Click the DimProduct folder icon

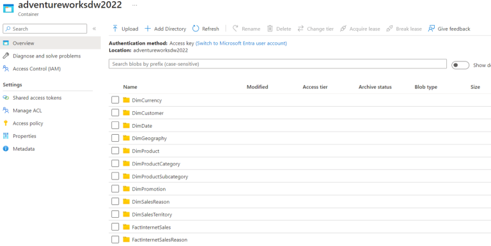pos(126,151)
